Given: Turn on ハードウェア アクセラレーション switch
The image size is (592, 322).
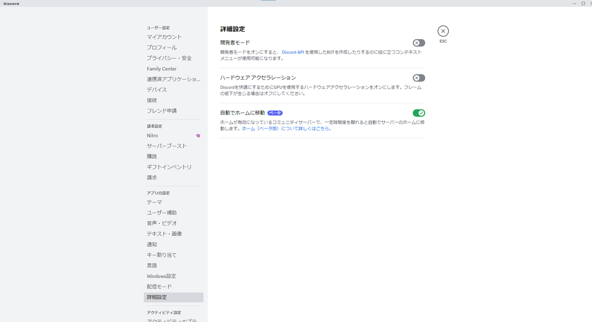Looking at the screenshot, I should [x=419, y=78].
